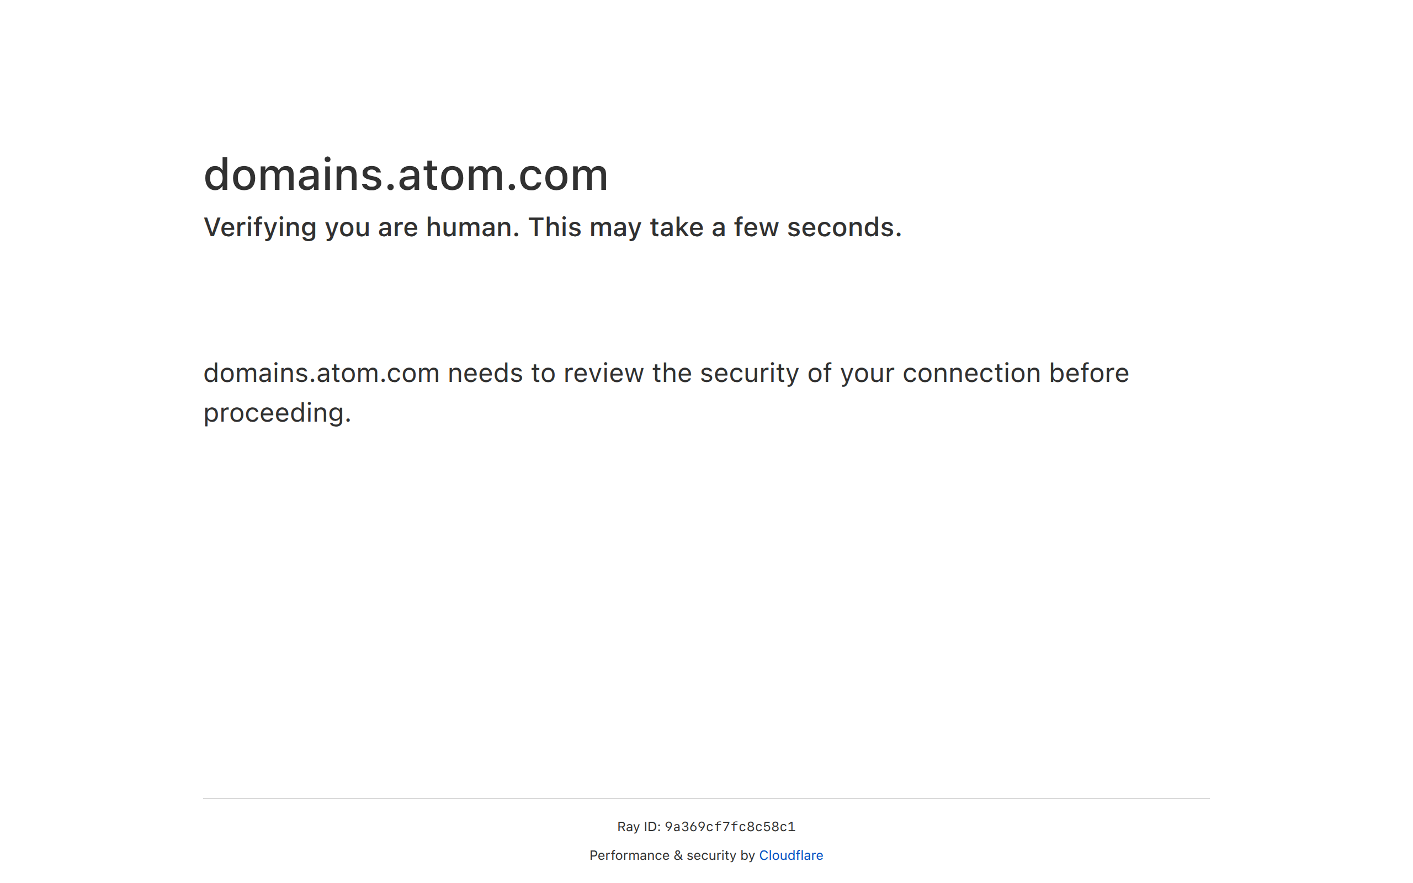The image size is (1413, 883).
Task: Click the word "before" in the paragraph
Action: coord(1089,373)
